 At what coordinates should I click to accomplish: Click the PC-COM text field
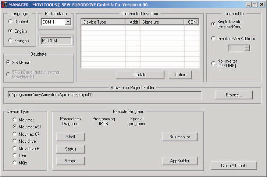point(56,41)
